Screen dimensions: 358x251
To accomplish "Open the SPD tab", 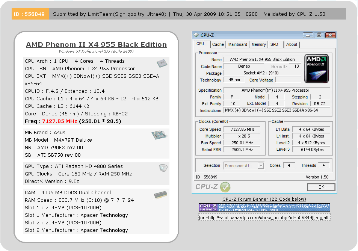I will 274,45.
